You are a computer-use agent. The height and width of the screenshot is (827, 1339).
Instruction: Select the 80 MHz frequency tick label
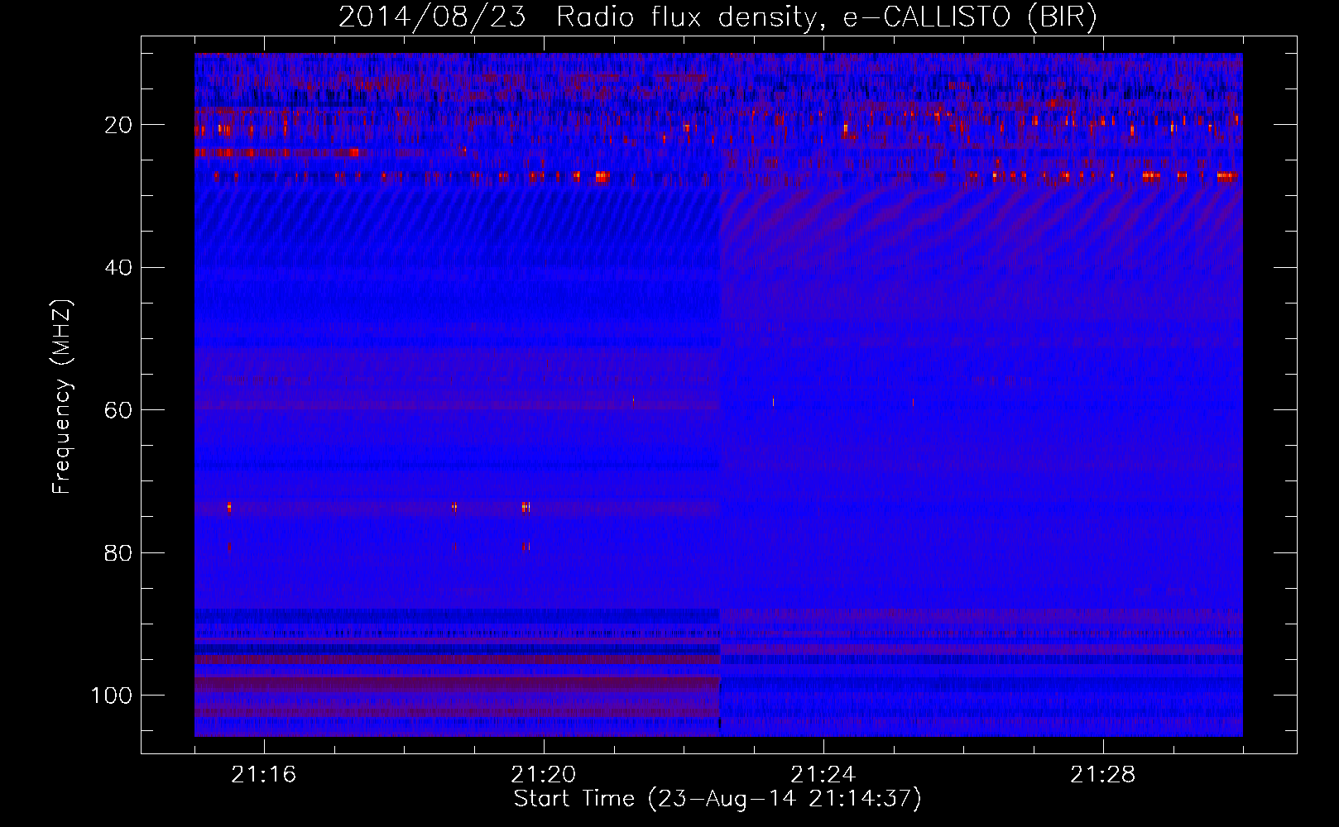(x=119, y=552)
